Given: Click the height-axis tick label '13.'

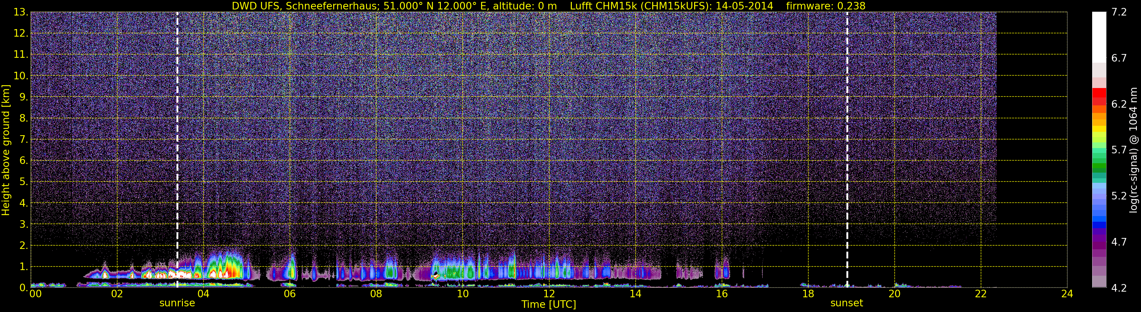Looking at the screenshot, I should point(20,12).
